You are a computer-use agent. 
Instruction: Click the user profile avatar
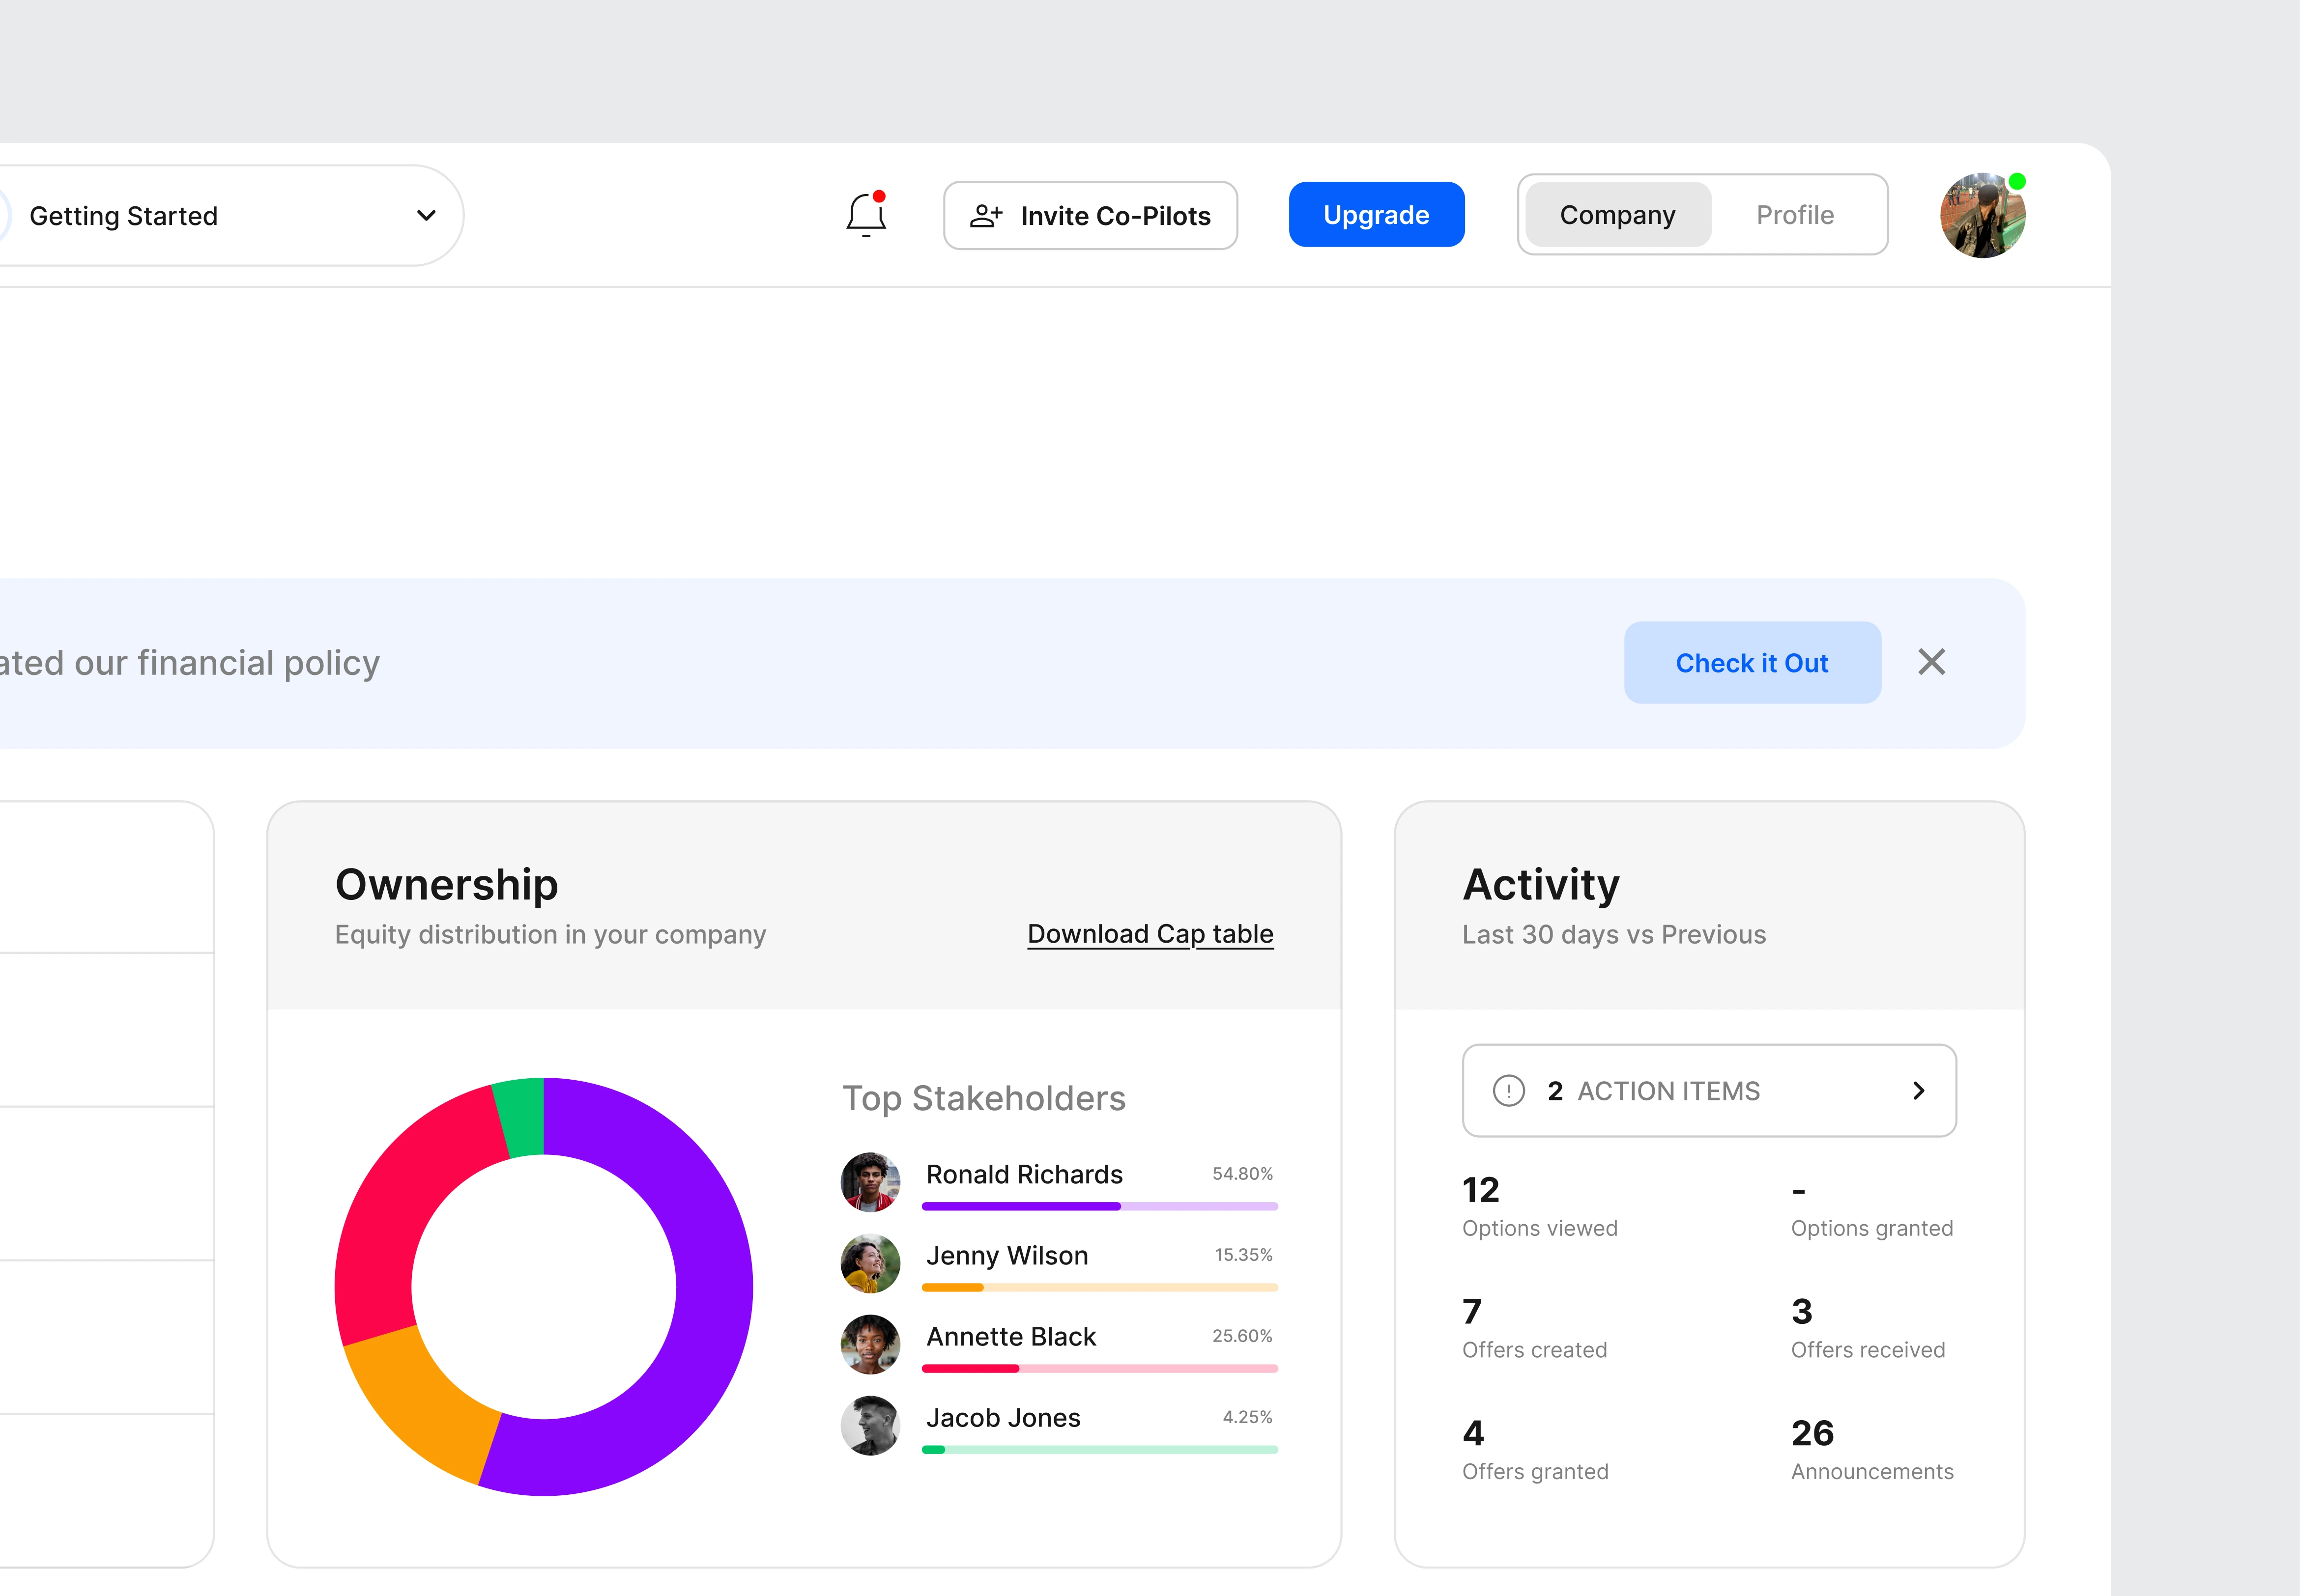pyautogui.click(x=1982, y=216)
